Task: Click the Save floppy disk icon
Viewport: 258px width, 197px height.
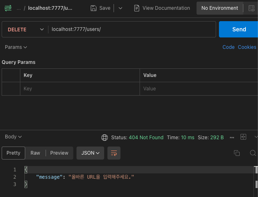Action: tap(94, 8)
